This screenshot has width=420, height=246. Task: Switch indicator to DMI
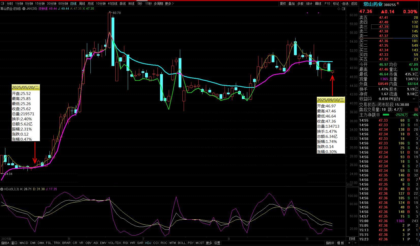[33, 243]
